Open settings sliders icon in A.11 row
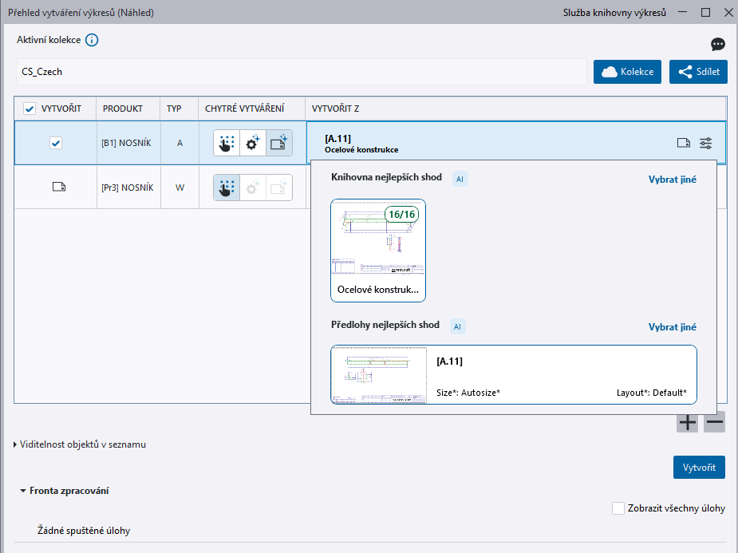The width and height of the screenshot is (738, 553). coord(706,144)
